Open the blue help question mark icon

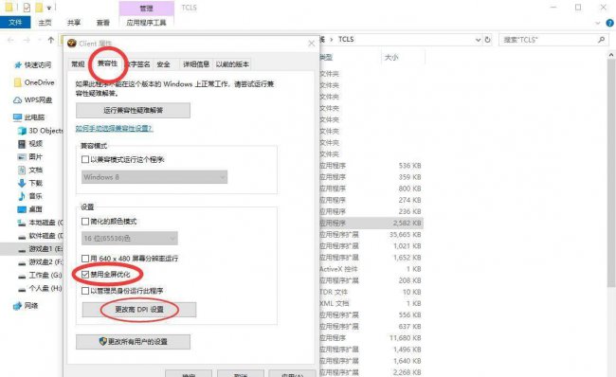click(x=609, y=24)
